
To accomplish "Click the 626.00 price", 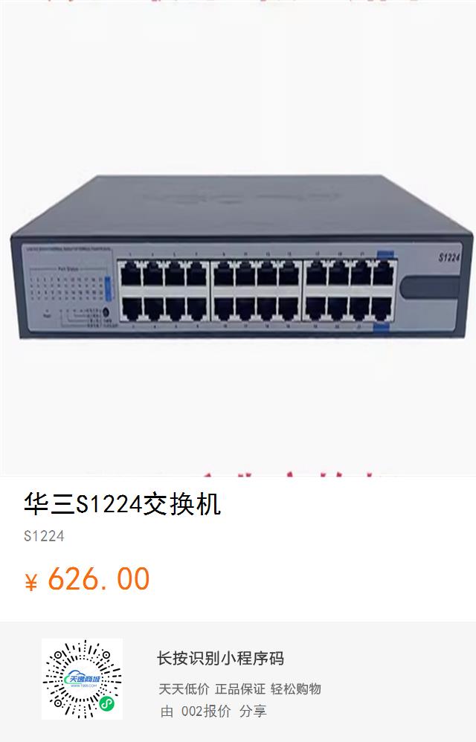I will pyautogui.click(x=99, y=578).
